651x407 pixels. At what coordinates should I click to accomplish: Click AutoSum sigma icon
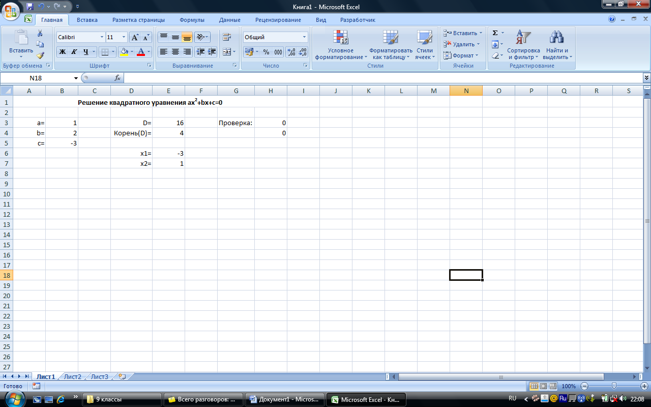pos(495,33)
